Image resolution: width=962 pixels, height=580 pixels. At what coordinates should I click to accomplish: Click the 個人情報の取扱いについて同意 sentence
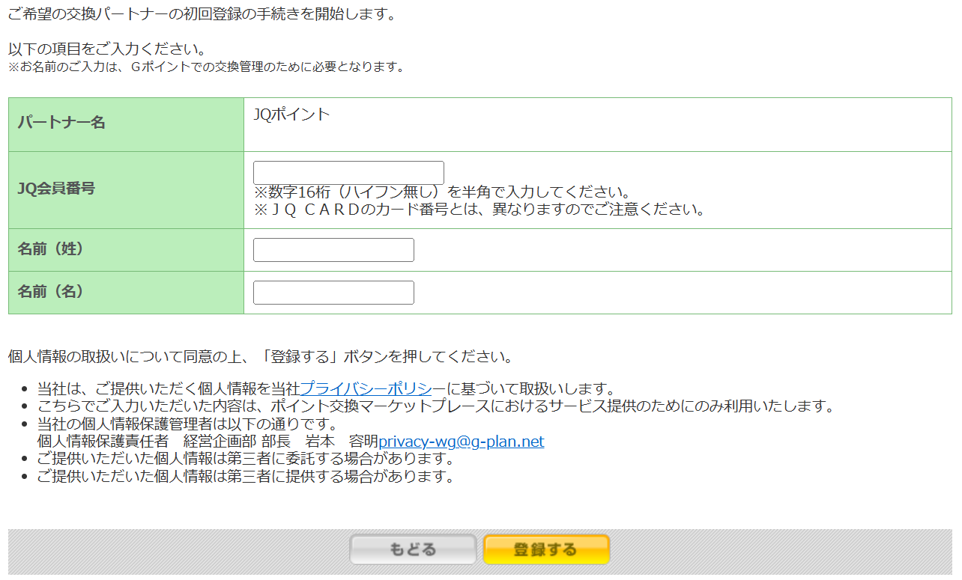[260, 356]
